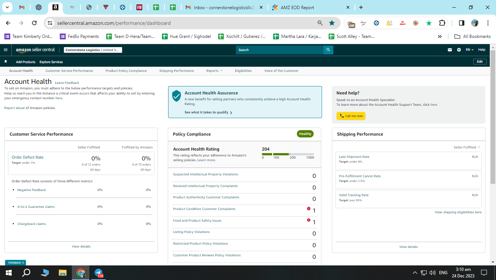Click the search magnifier button
Viewport: 496px width, 280px height.
pyautogui.click(x=328, y=50)
